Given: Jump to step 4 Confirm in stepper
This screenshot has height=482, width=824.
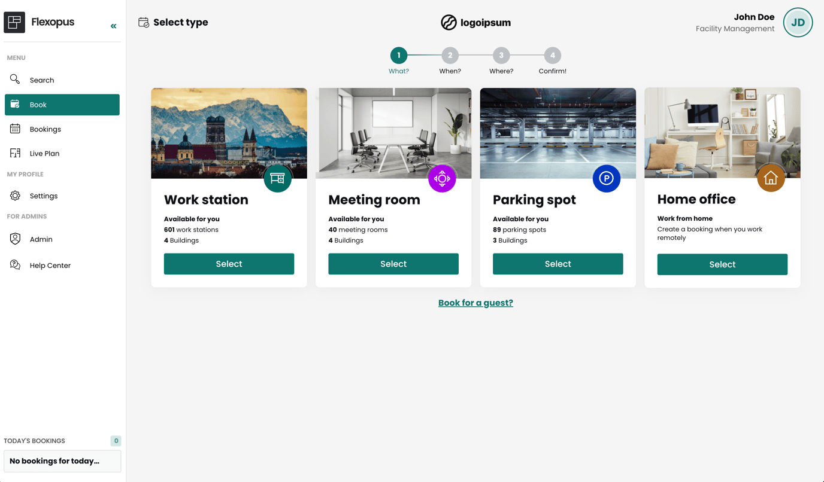Looking at the screenshot, I should [552, 56].
